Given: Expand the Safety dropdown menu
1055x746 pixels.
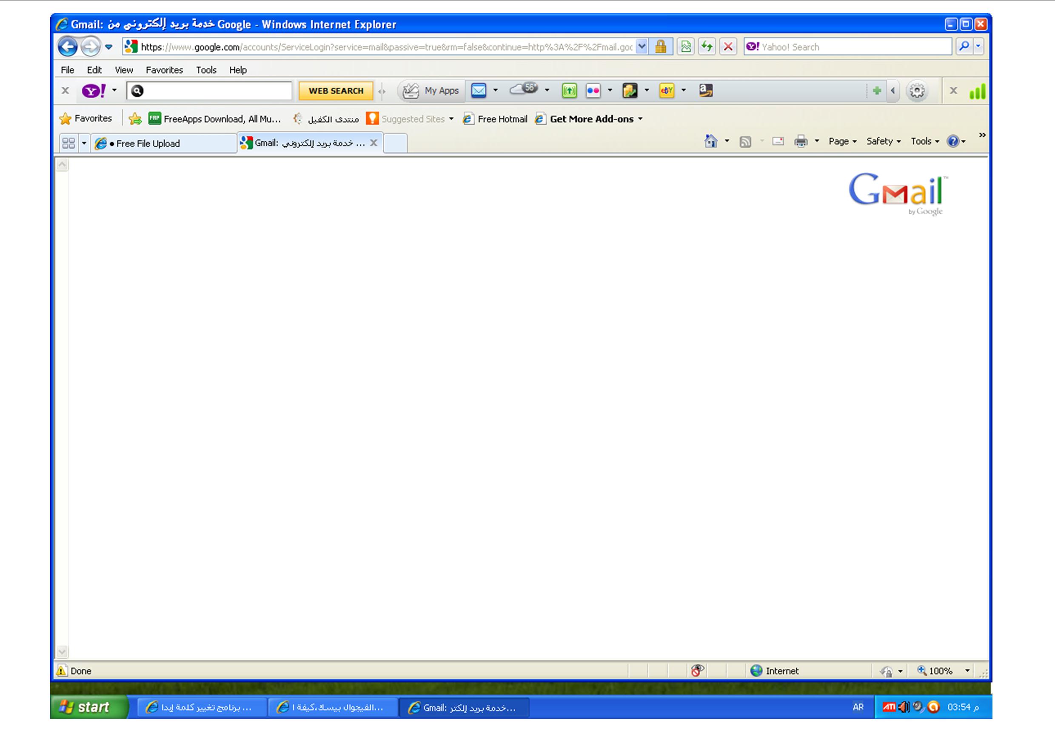Looking at the screenshot, I should (883, 142).
